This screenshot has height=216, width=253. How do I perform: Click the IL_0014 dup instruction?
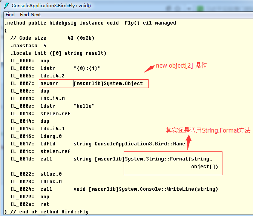[x=30, y=121]
